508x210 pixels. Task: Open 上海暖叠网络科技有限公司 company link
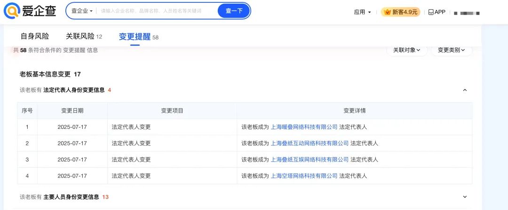click(304, 127)
